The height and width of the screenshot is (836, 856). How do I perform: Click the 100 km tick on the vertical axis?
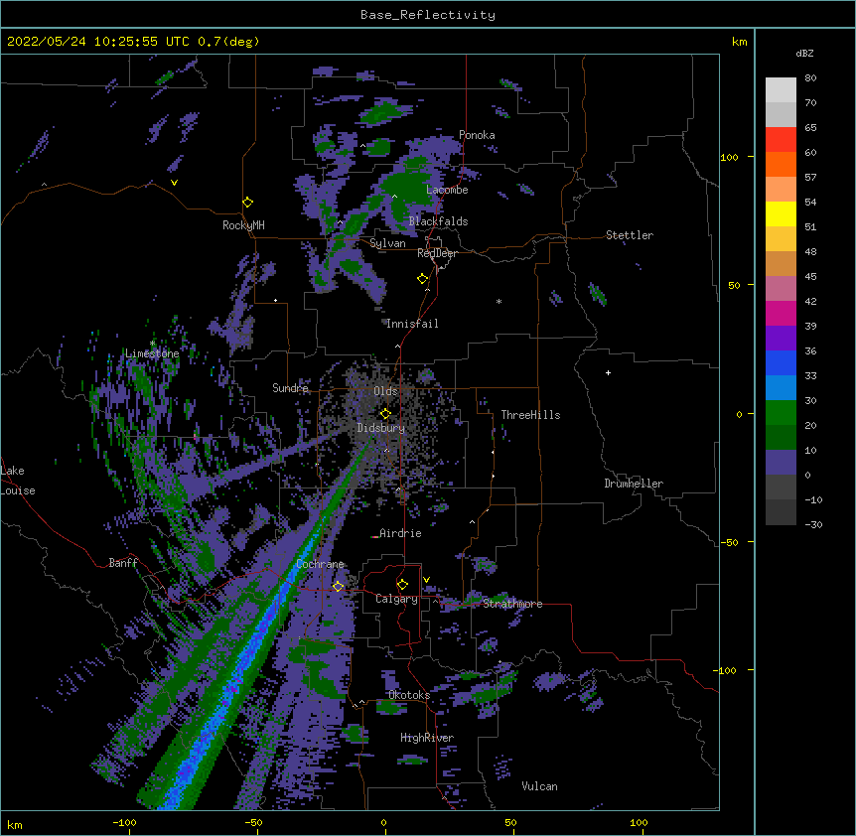[x=729, y=157]
